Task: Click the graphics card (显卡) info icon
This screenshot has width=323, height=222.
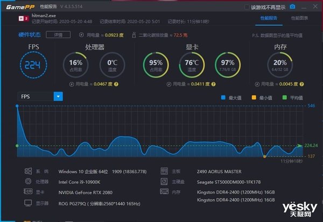Action: (28, 191)
